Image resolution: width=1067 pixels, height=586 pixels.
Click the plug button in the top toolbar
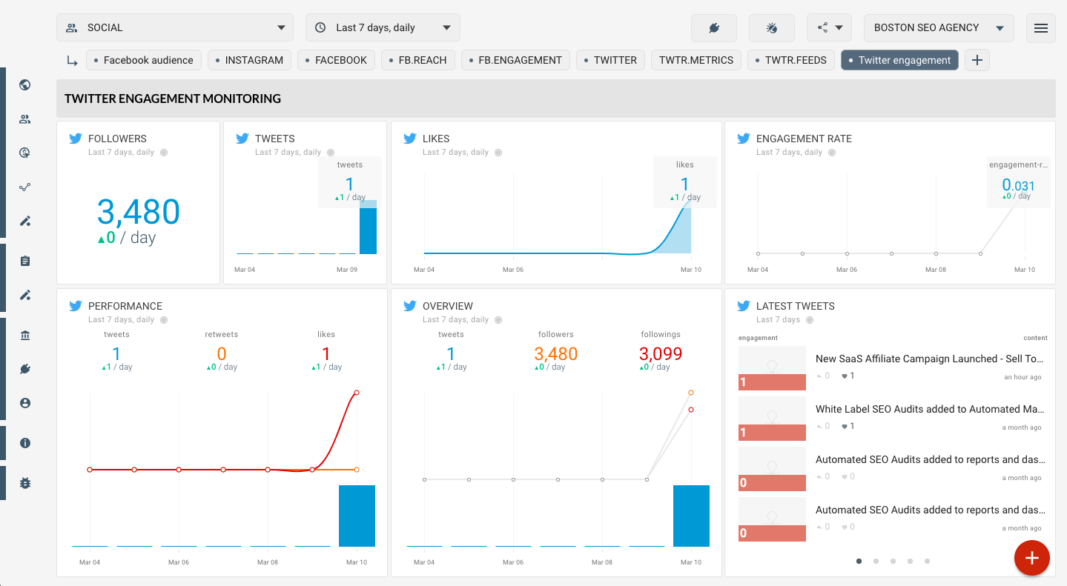click(x=714, y=27)
